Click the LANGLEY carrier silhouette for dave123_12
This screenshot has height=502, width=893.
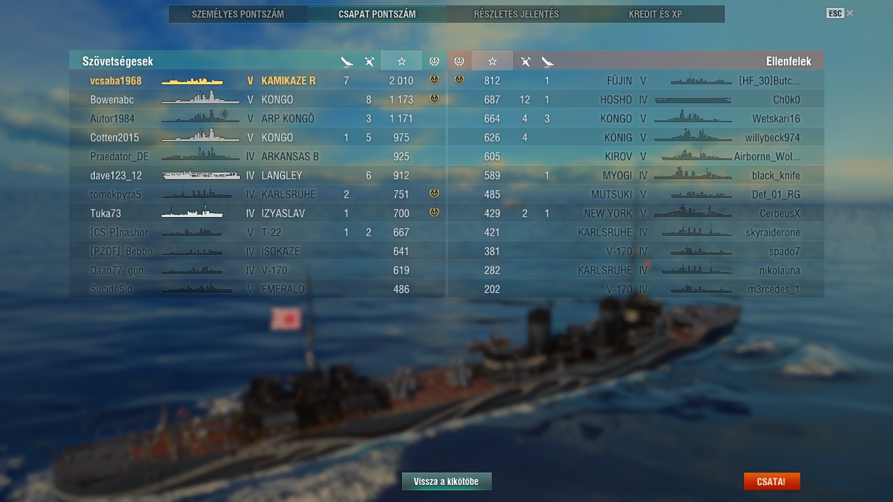tap(201, 175)
